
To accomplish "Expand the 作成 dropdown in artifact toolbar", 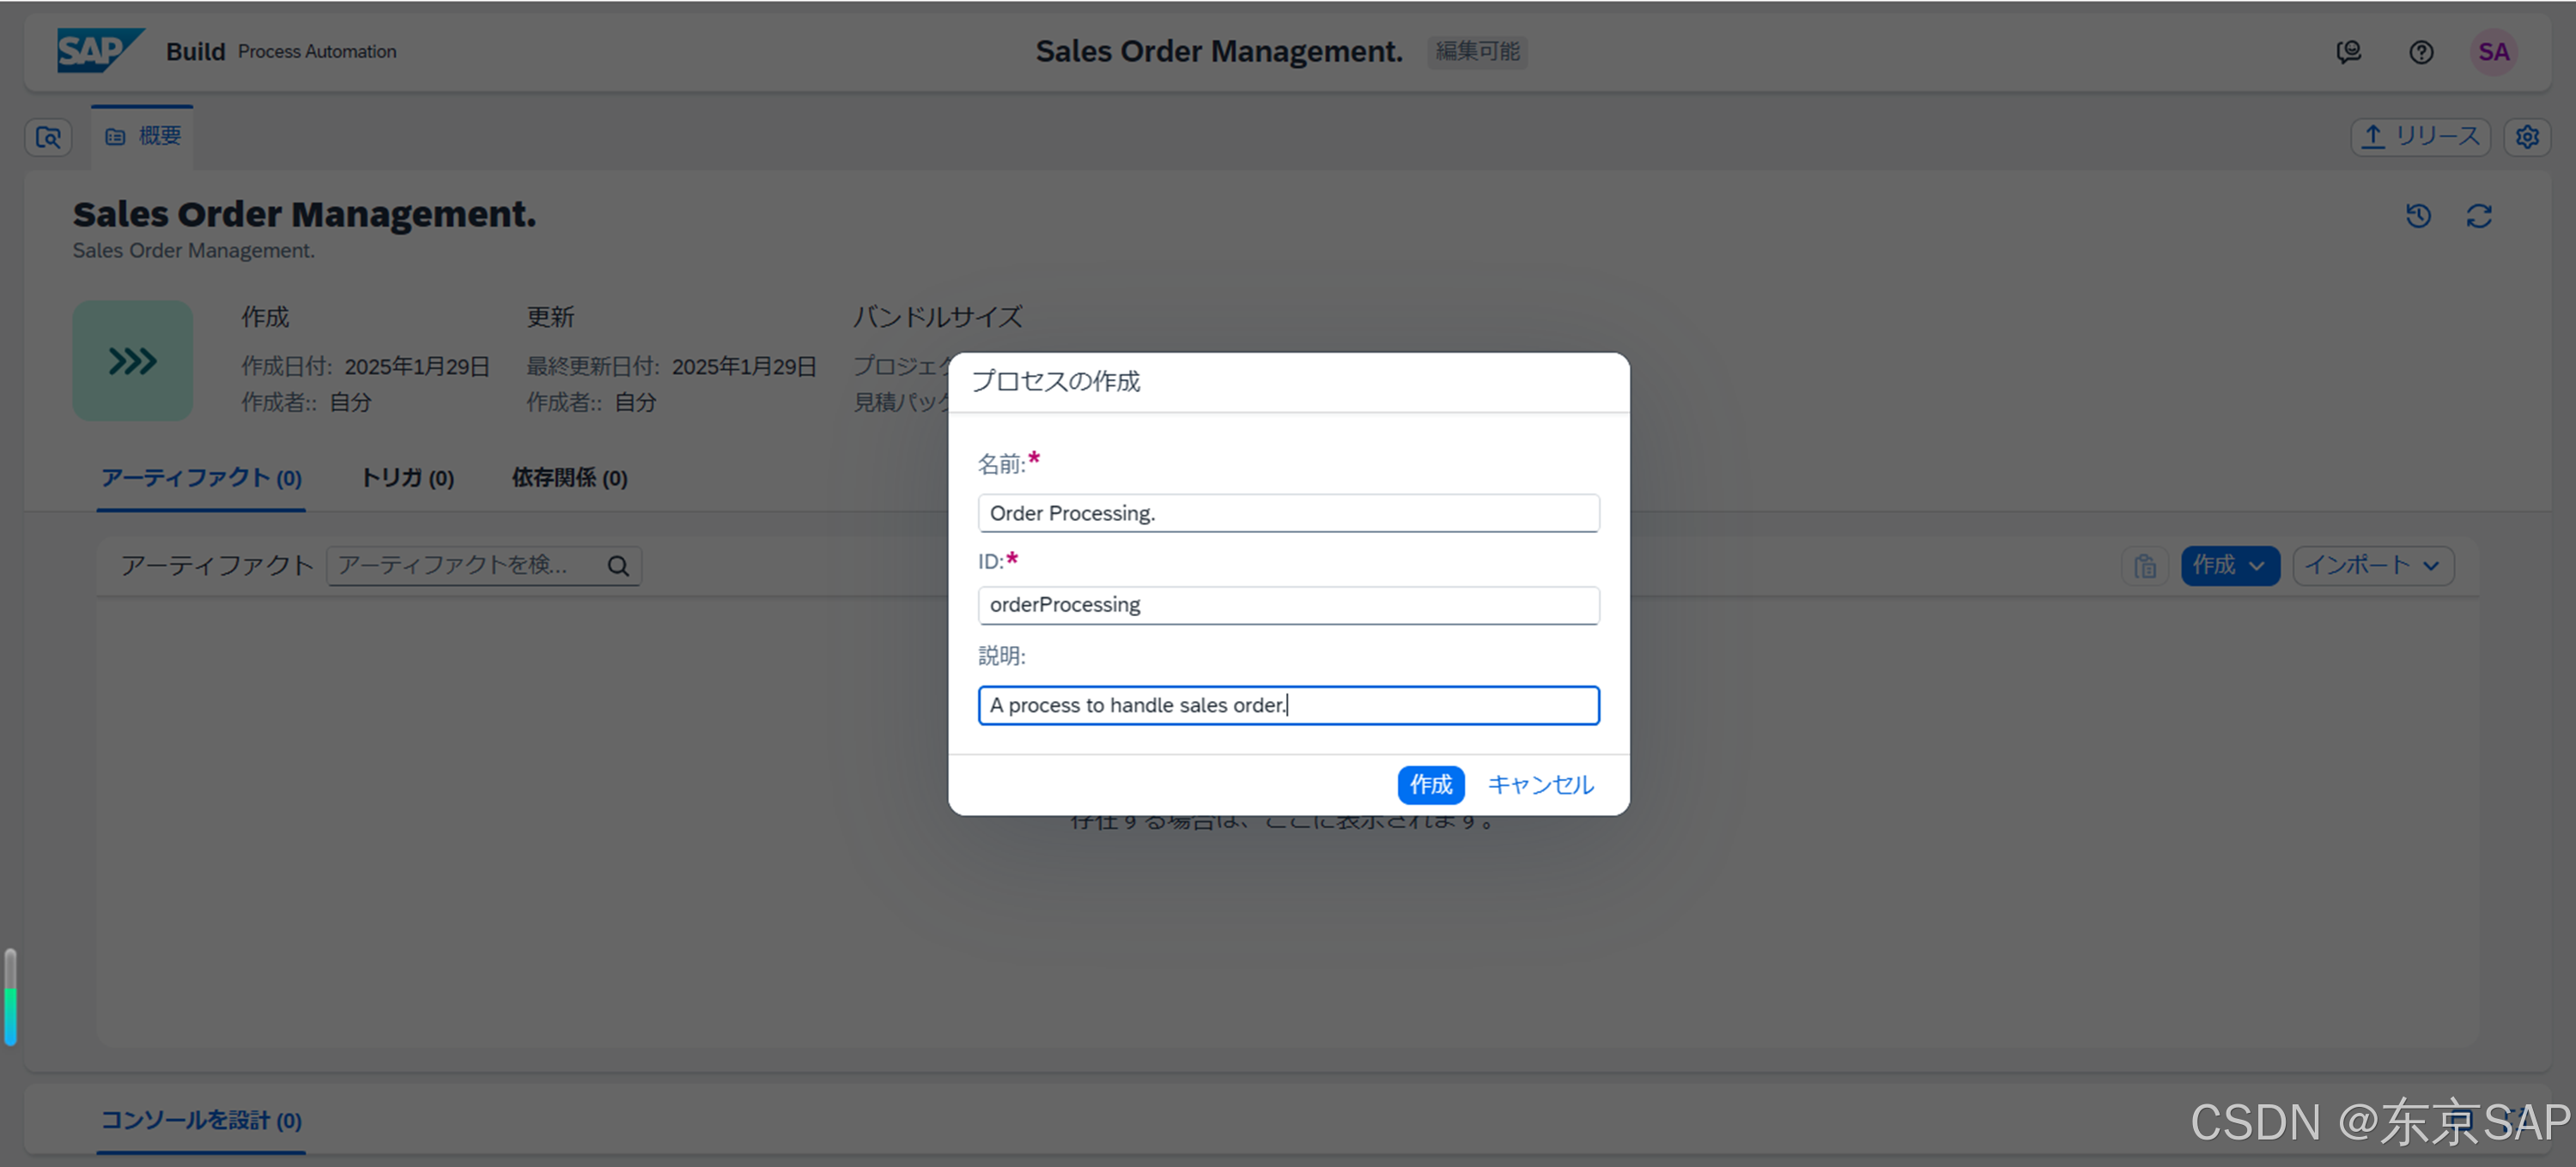I will click(2230, 565).
